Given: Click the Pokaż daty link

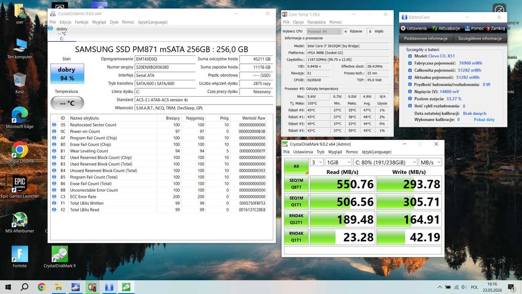Looking at the screenshot, I should [484, 120].
